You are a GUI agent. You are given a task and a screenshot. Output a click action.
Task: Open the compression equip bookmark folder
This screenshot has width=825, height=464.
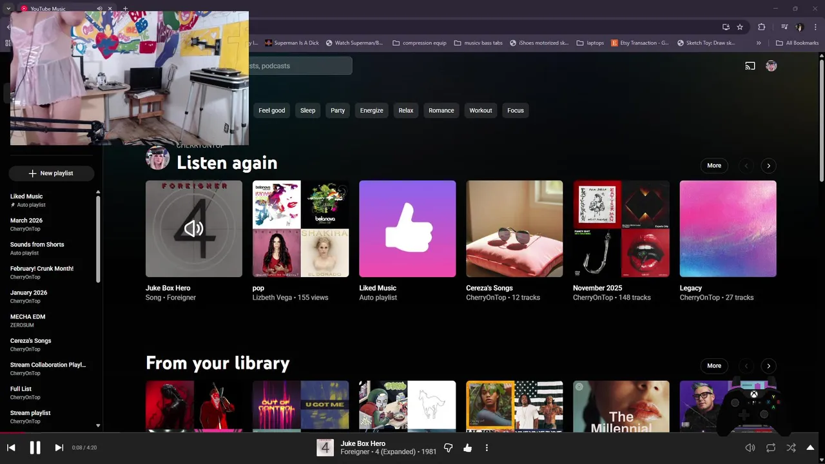tap(419, 43)
